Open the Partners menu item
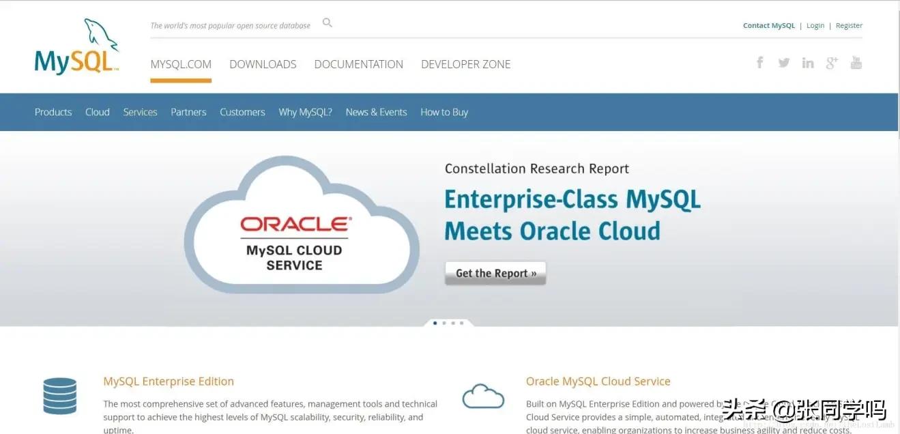Image resolution: width=900 pixels, height=434 pixels. click(188, 112)
